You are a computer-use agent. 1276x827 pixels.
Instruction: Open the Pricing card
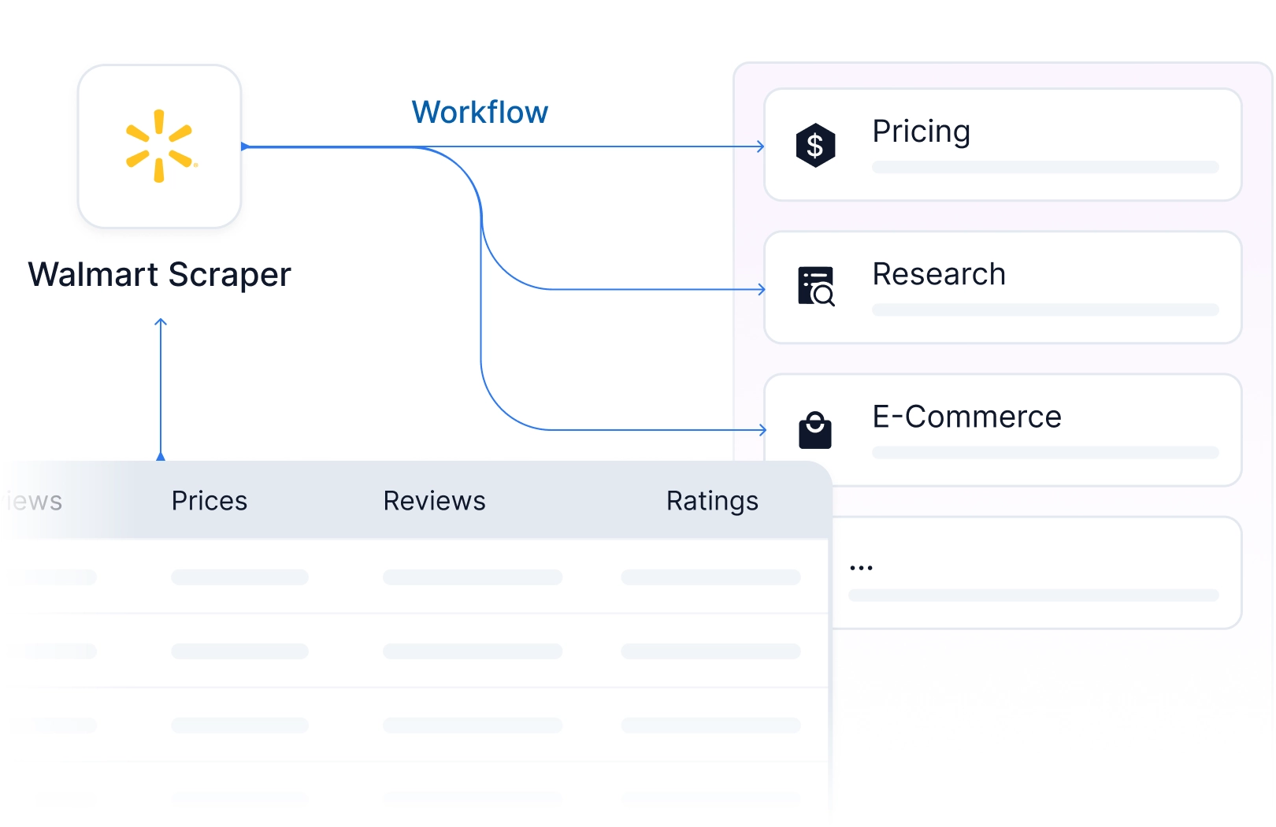point(1003,145)
